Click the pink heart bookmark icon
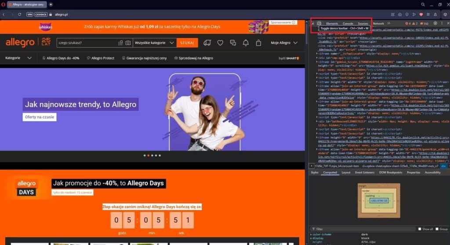Screen dimensions: 450x245 pyautogui.click(x=421, y=14)
